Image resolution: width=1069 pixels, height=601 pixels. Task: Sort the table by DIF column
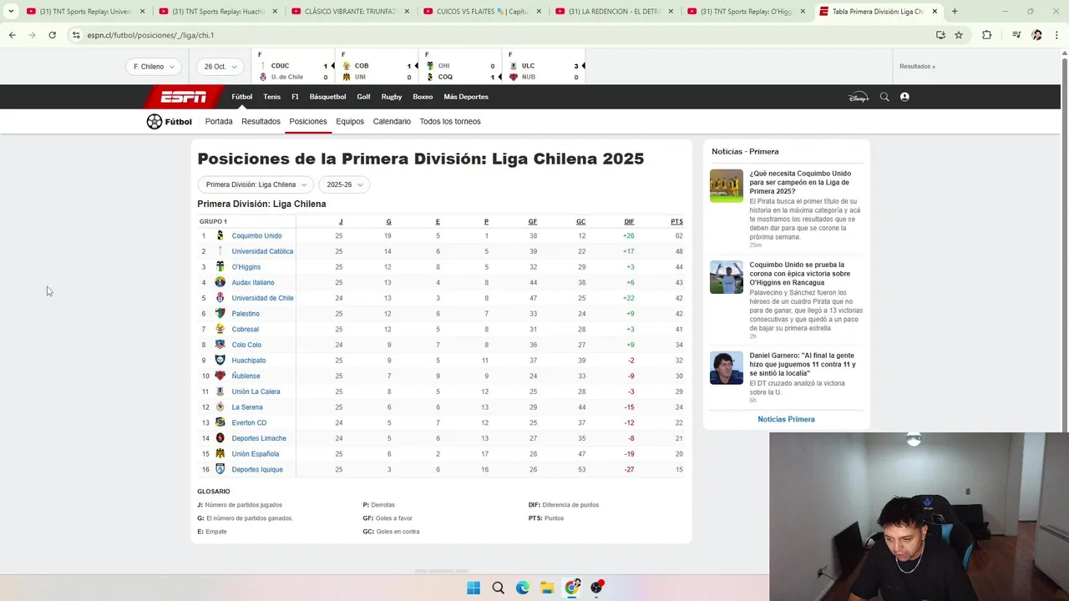coord(629,221)
